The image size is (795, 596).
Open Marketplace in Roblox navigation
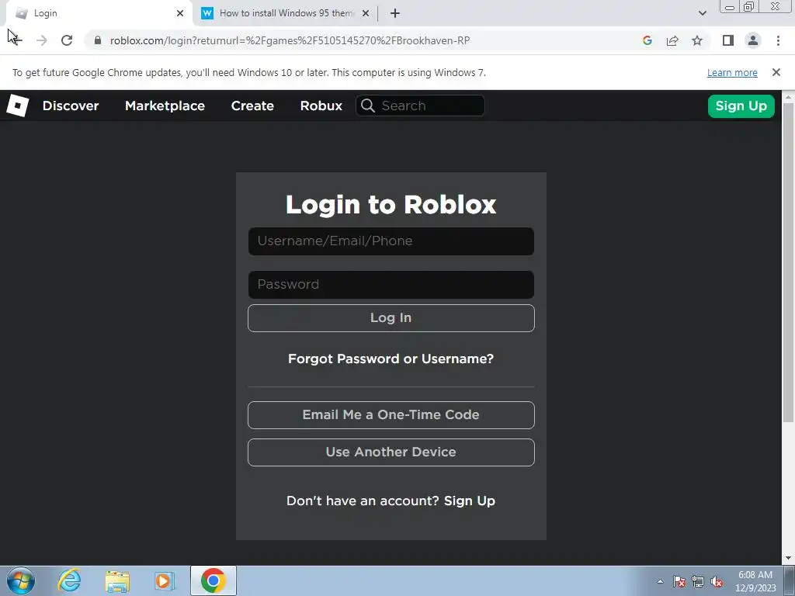(165, 106)
